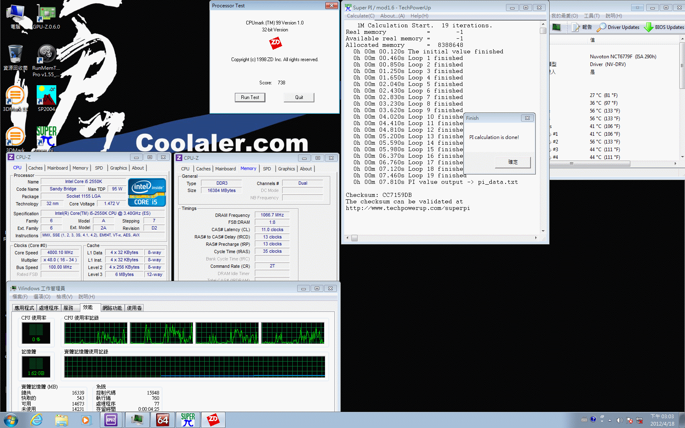The image size is (685, 428).
Task: Launch Internet Explorer from the taskbar
Action: (36, 420)
